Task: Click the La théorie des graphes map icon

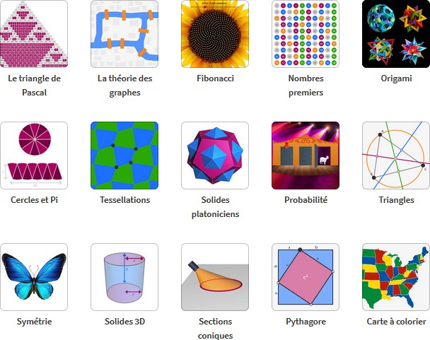Action: [124, 34]
